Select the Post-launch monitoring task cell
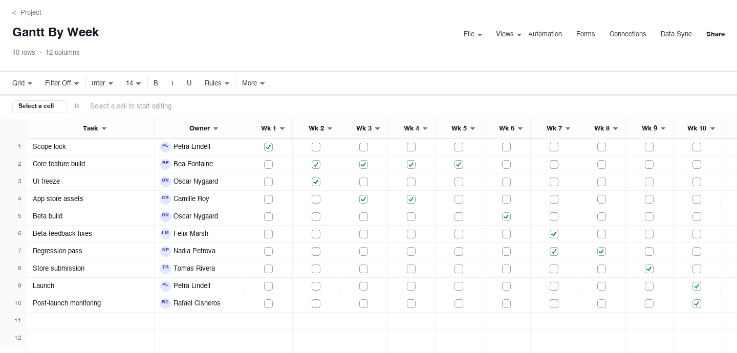The height and width of the screenshot is (353, 737). point(91,303)
